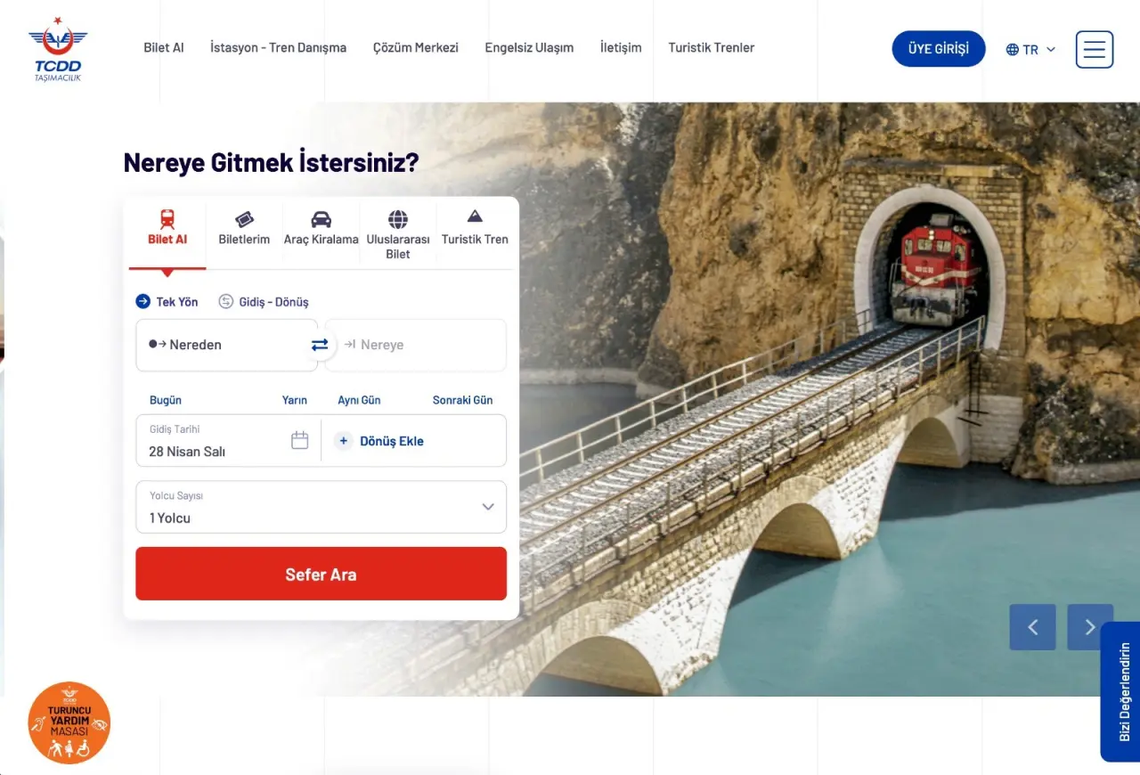The width and height of the screenshot is (1140, 775).
Task: Click the TCDD Taşımacılık logo
Action: coord(58,49)
